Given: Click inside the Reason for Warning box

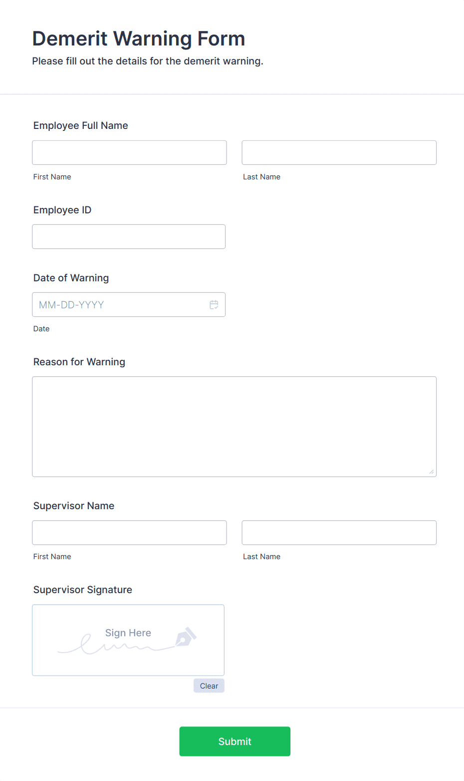Looking at the screenshot, I should (x=234, y=426).
